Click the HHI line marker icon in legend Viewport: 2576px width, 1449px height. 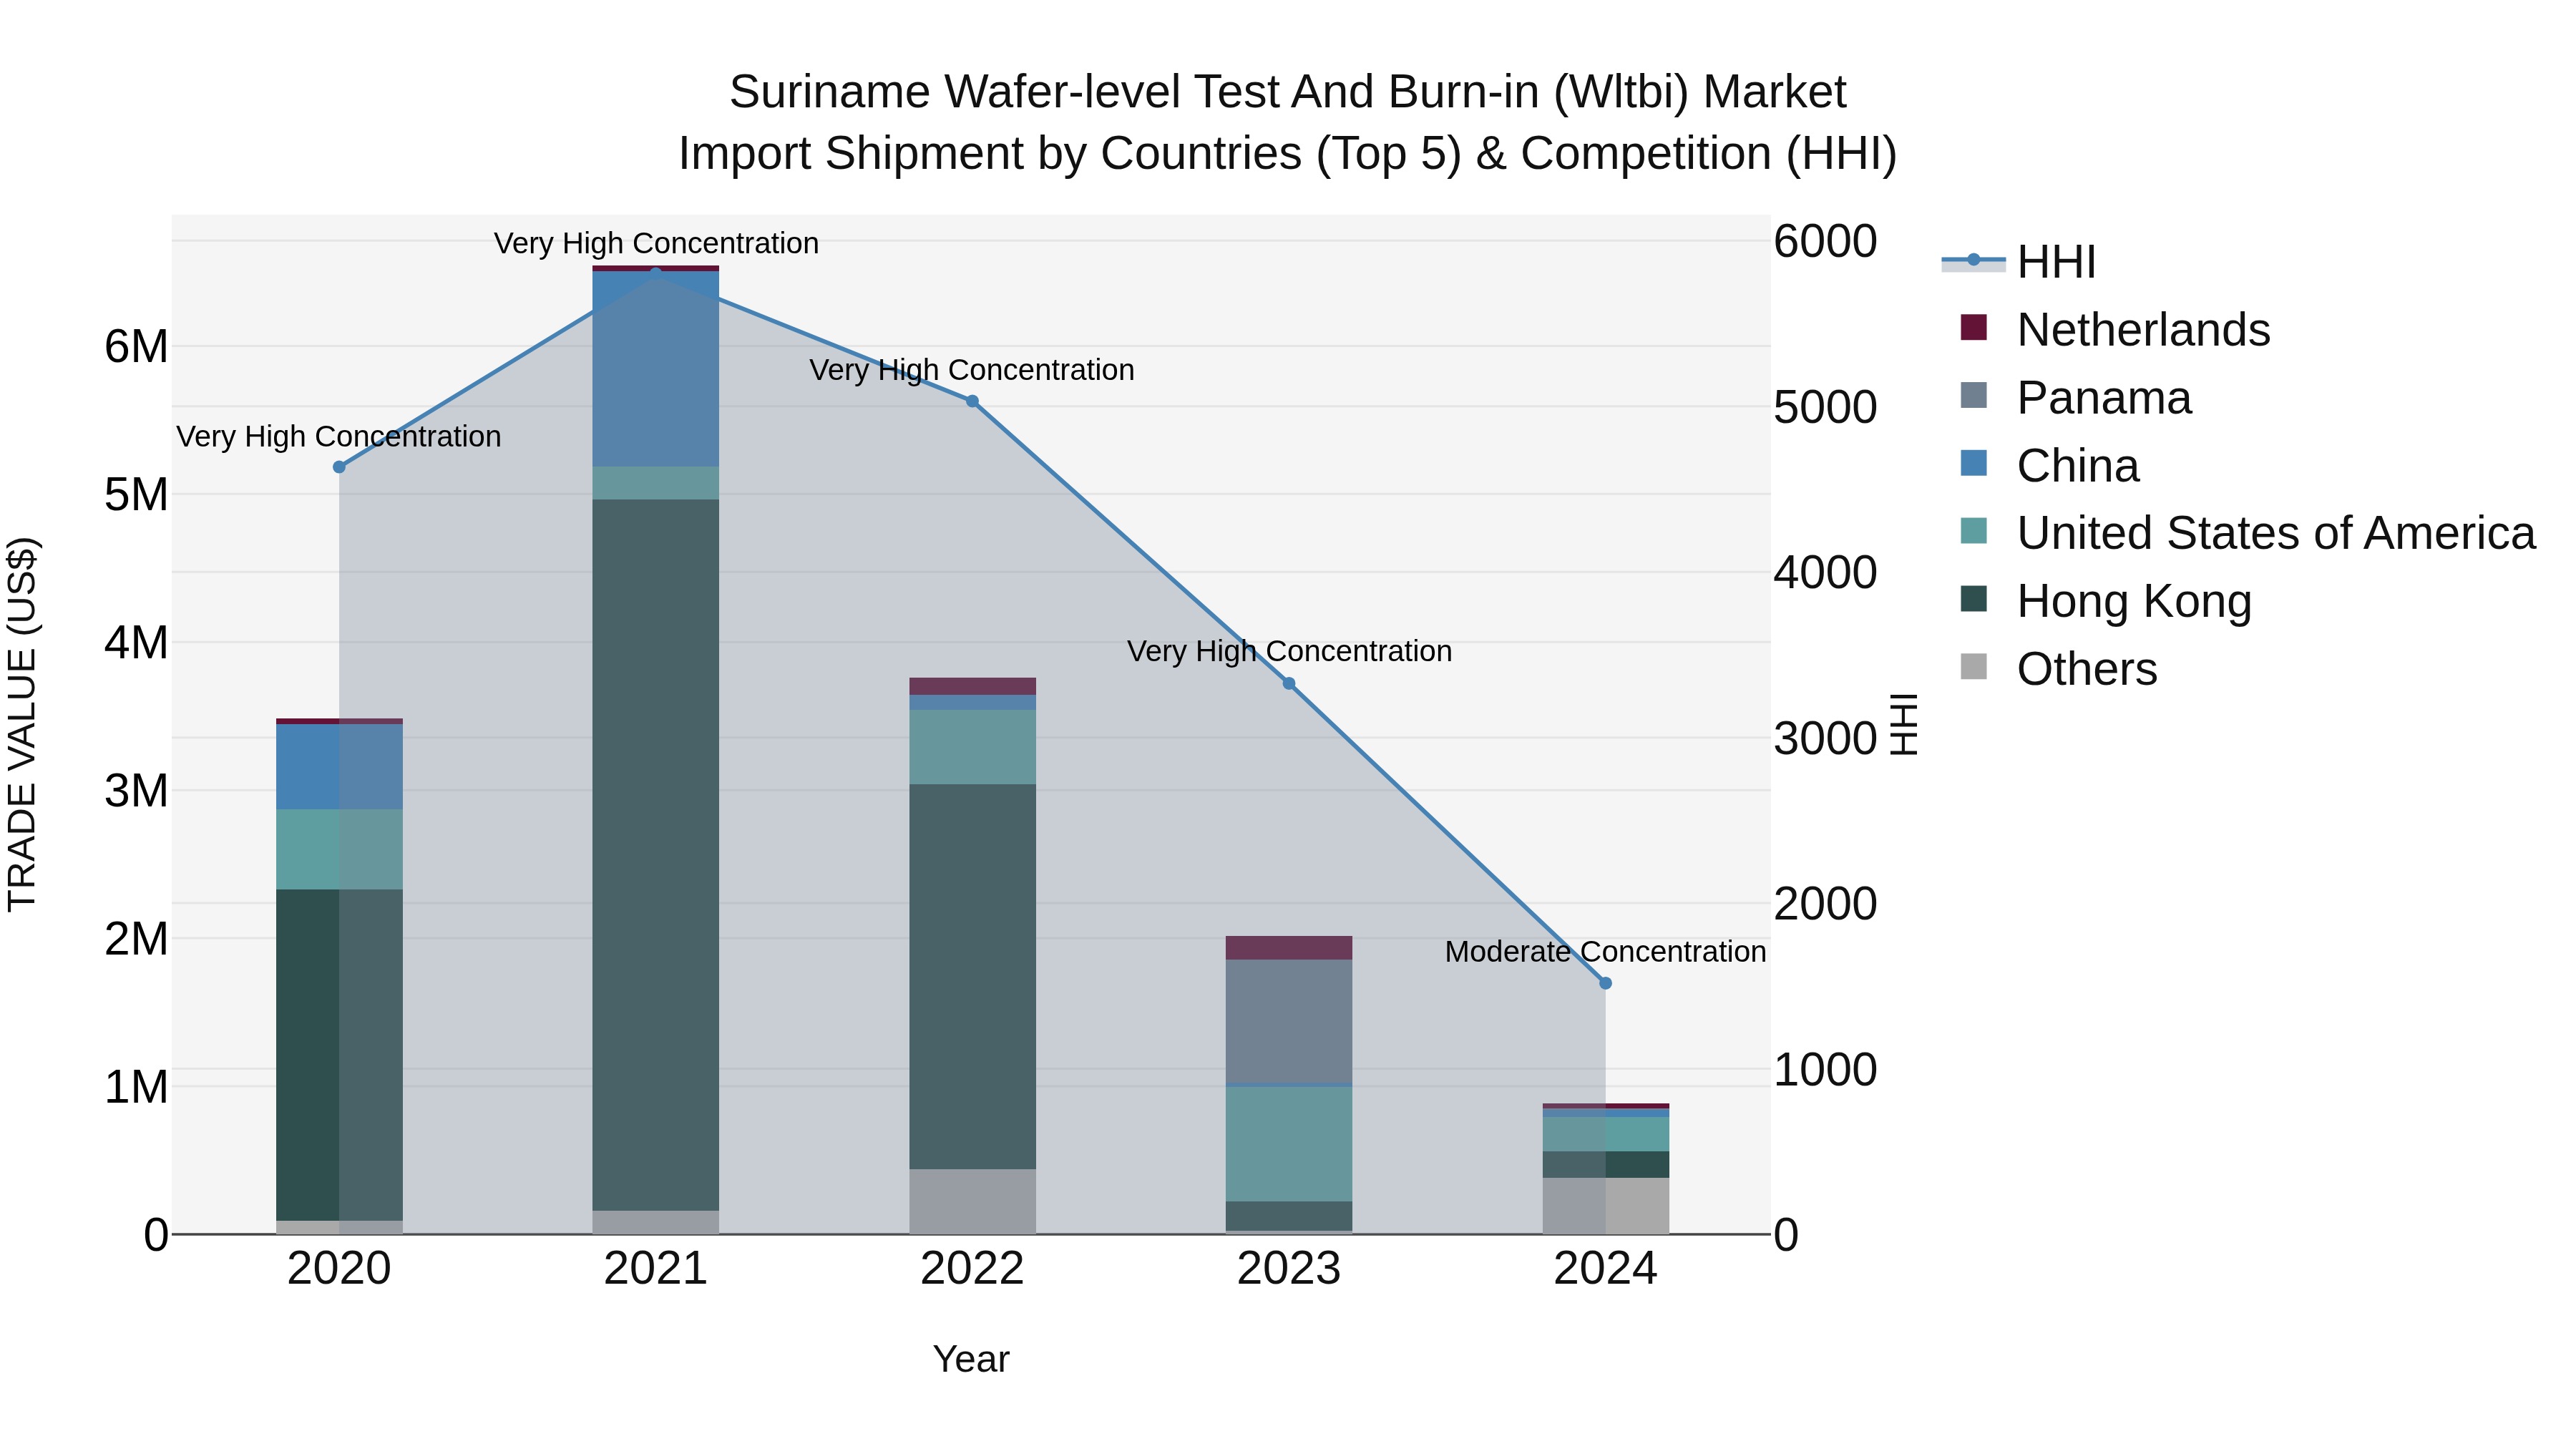click(1974, 261)
